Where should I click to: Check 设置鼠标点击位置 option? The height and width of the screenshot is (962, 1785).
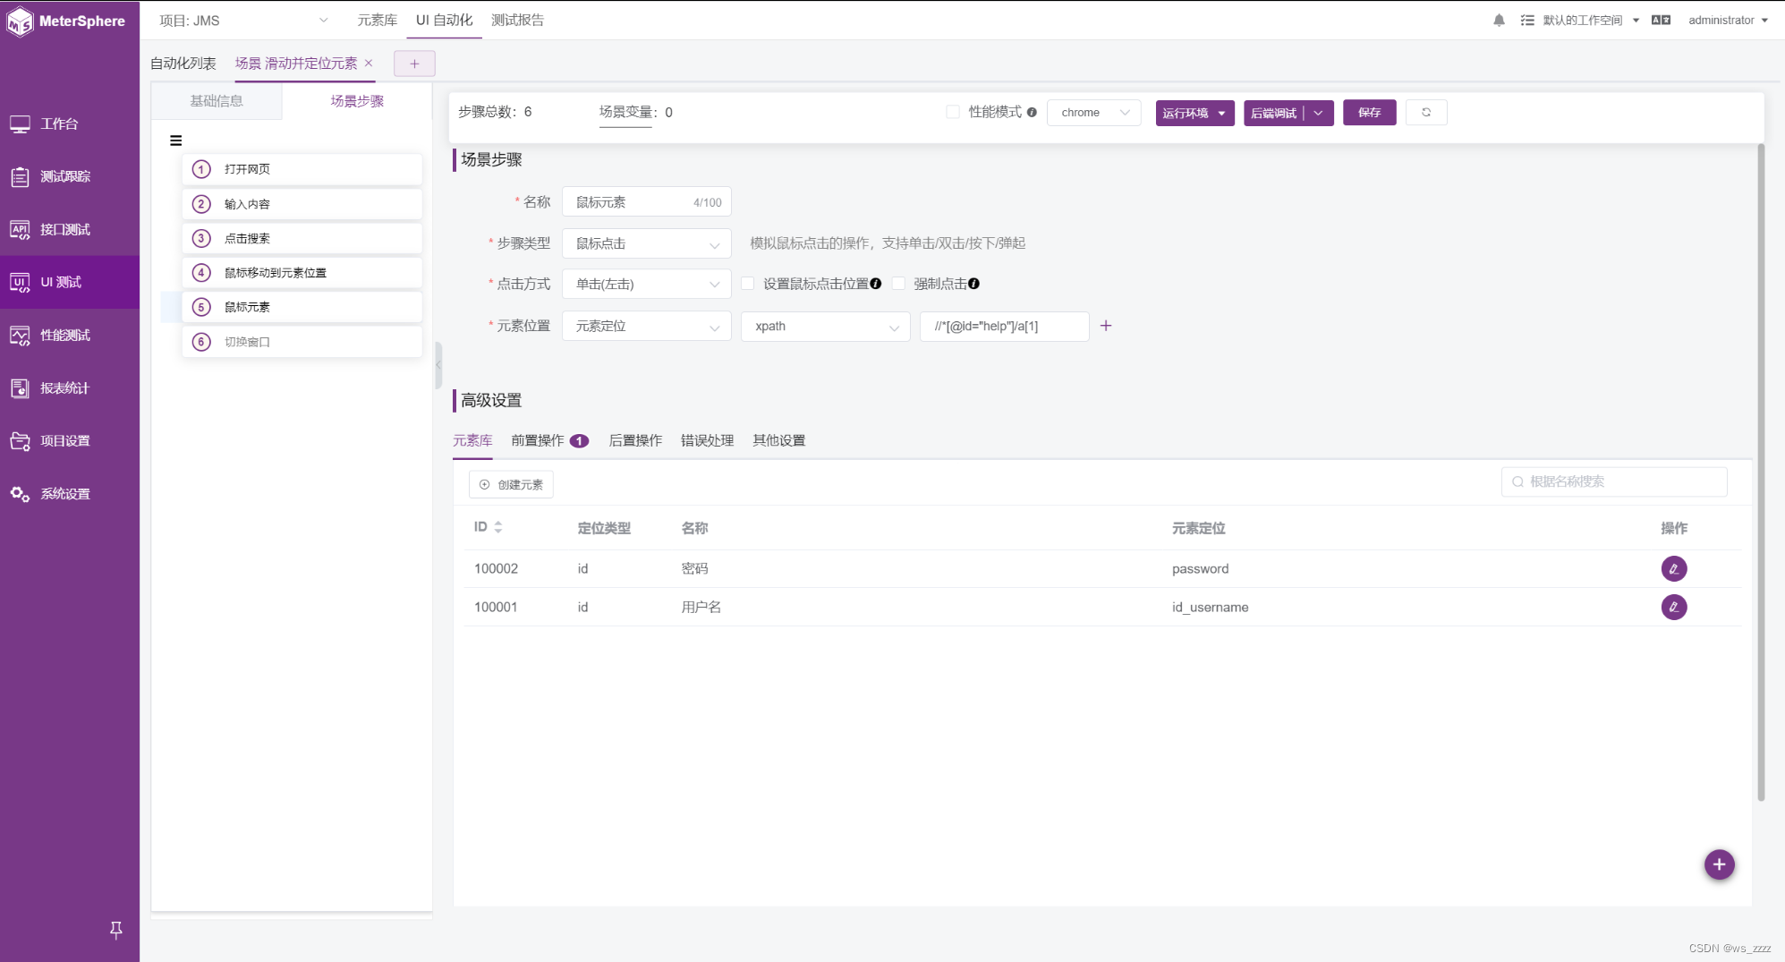point(748,284)
